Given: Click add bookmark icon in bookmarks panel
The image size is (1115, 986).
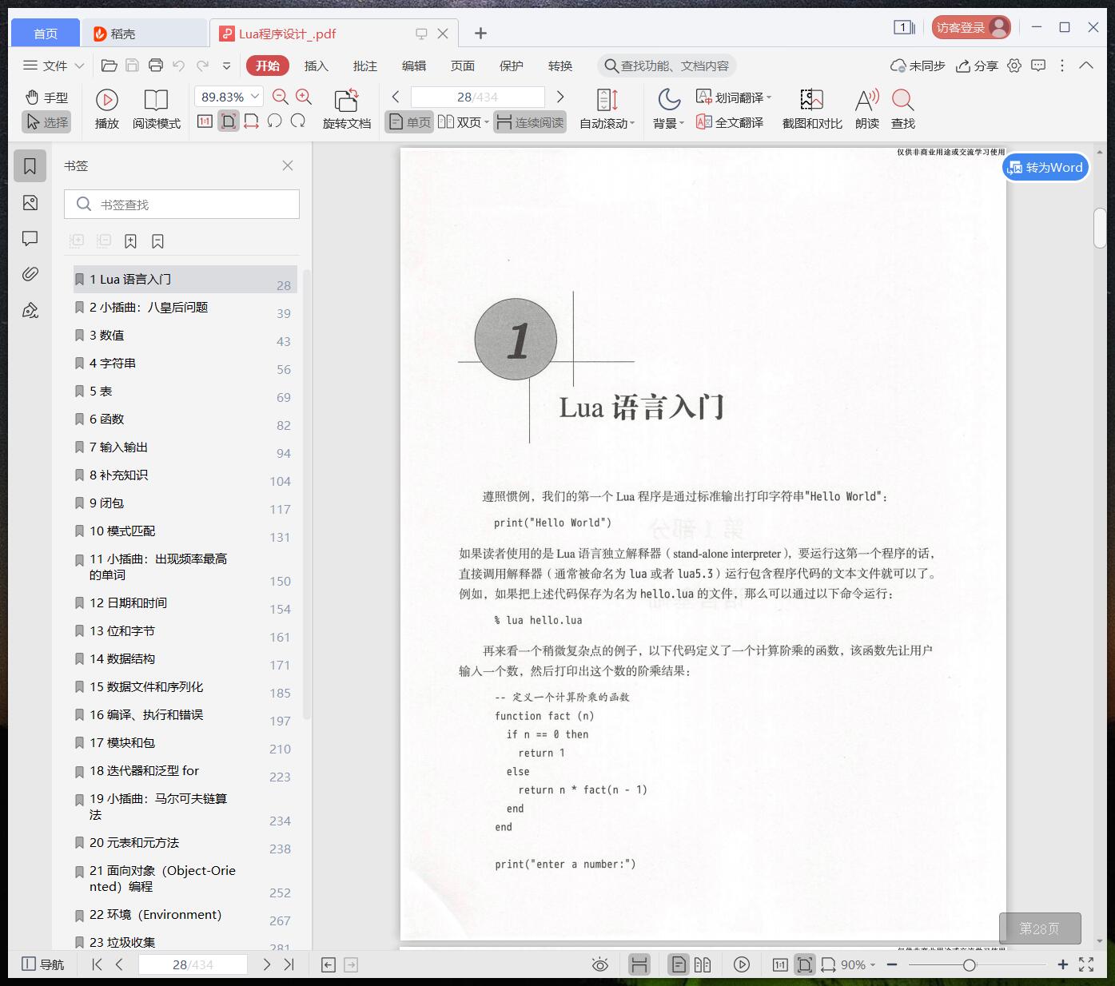Looking at the screenshot, I should [130, 241].
